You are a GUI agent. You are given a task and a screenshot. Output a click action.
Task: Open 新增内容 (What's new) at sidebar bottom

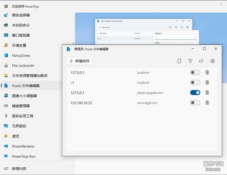tap(19, 169)
